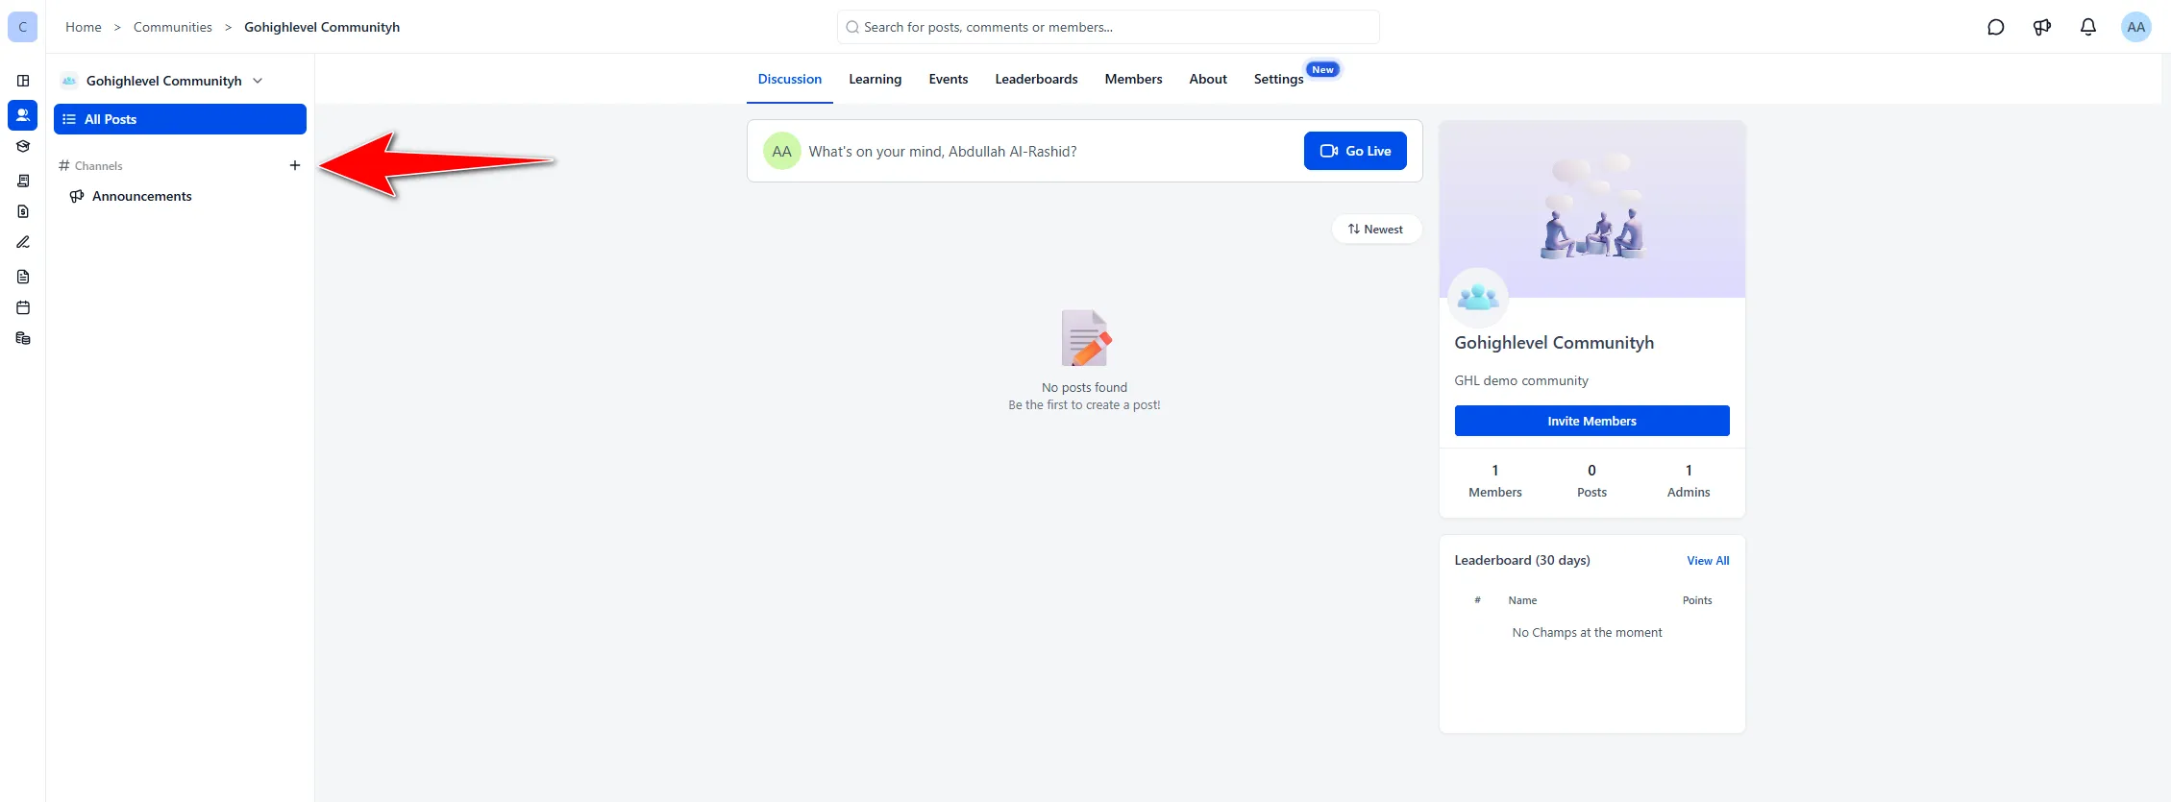Click the "Leaderboard (30 days)" heading
This screenshot has width=2171, height=802.
(1522, 560)
